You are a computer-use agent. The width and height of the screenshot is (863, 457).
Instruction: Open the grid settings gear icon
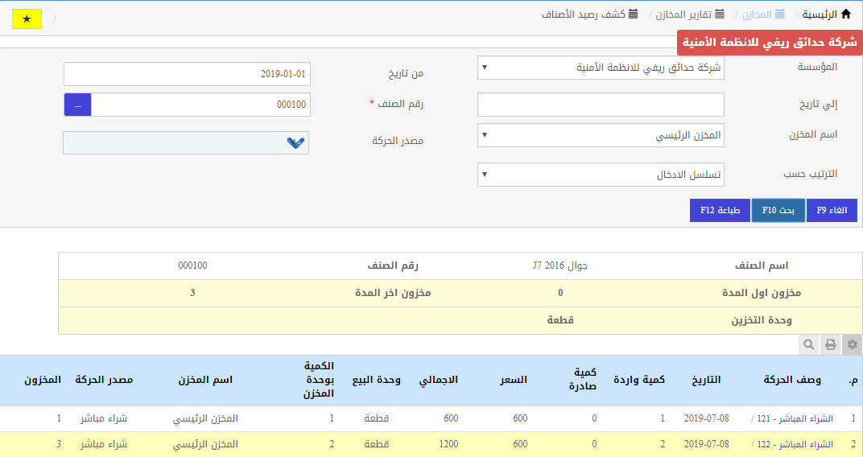click(x=852, y=344)
